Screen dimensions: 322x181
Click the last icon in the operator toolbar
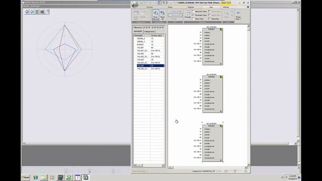(x=47, y=12)
